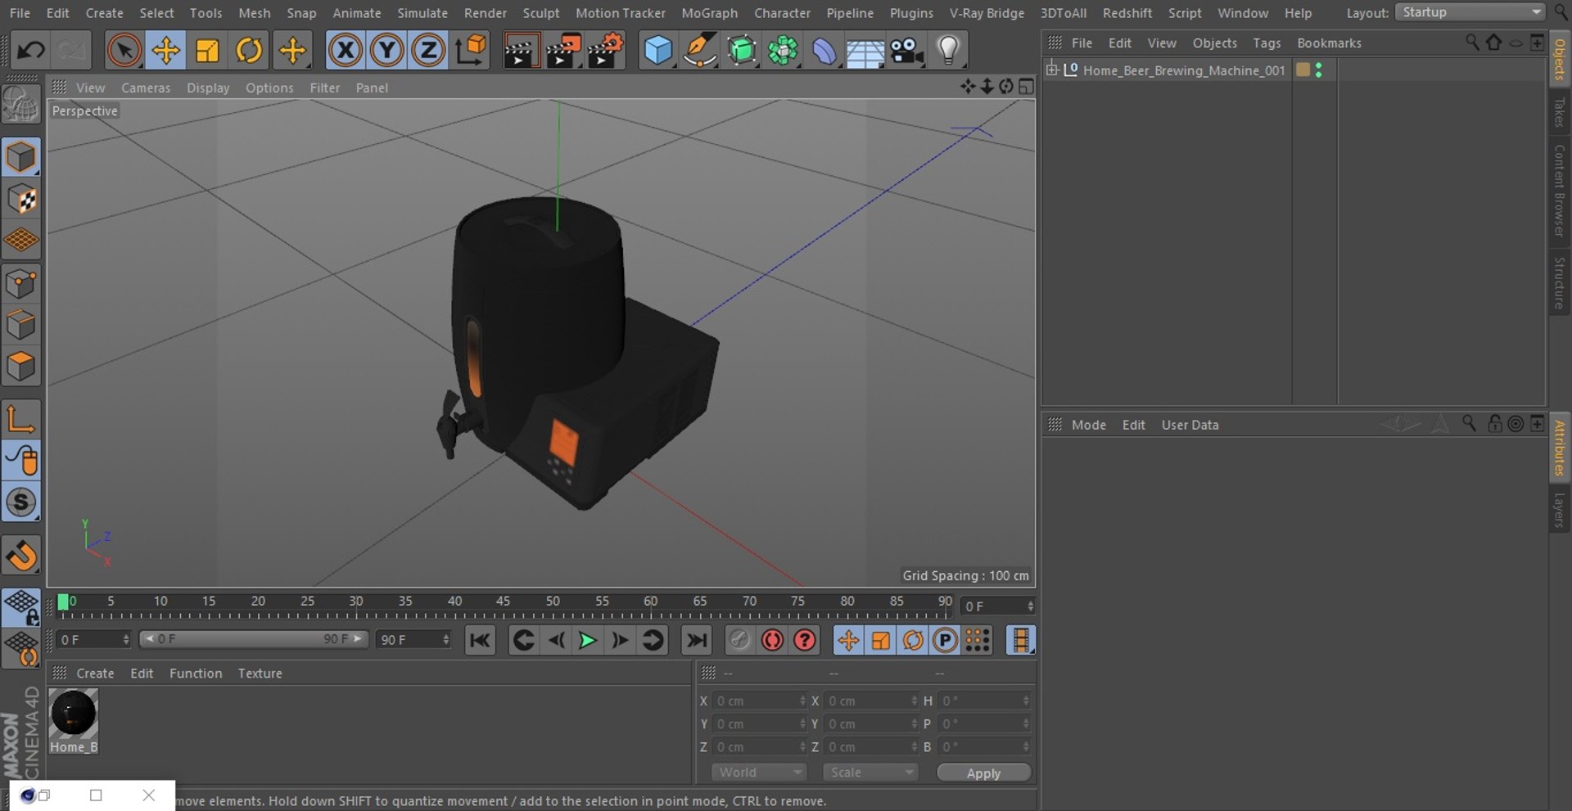Expand Home_Beer_Brewing_Machine_001 object tree
The image size is (1572, 811).
1052,70
